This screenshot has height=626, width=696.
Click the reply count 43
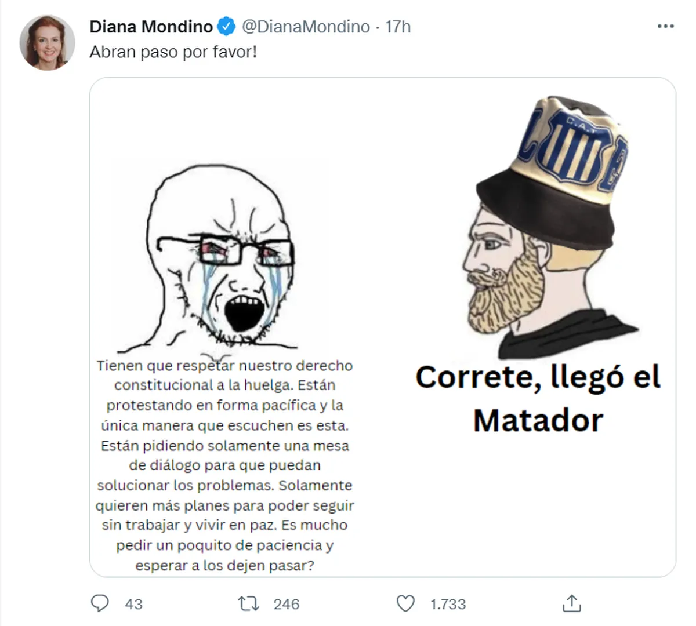(x=133, y=604)
